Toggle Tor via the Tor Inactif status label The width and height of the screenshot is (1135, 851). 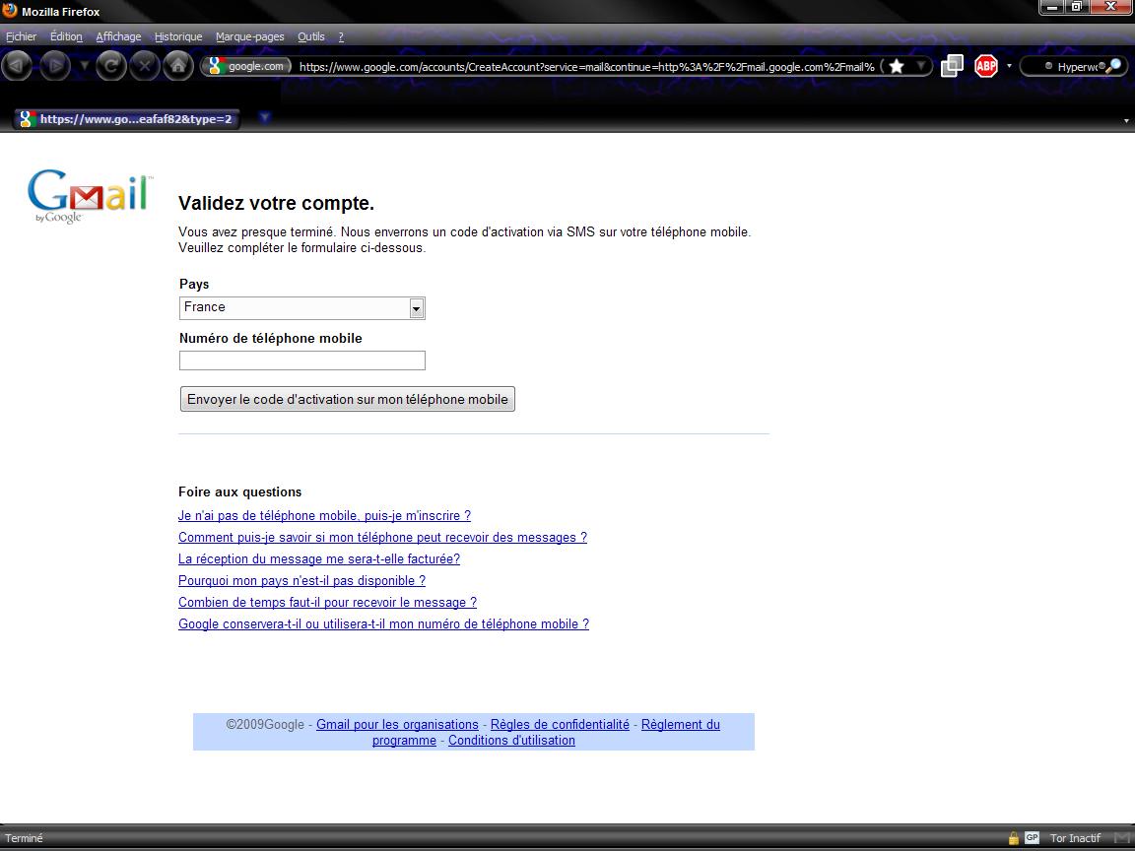coord(1075,838)
